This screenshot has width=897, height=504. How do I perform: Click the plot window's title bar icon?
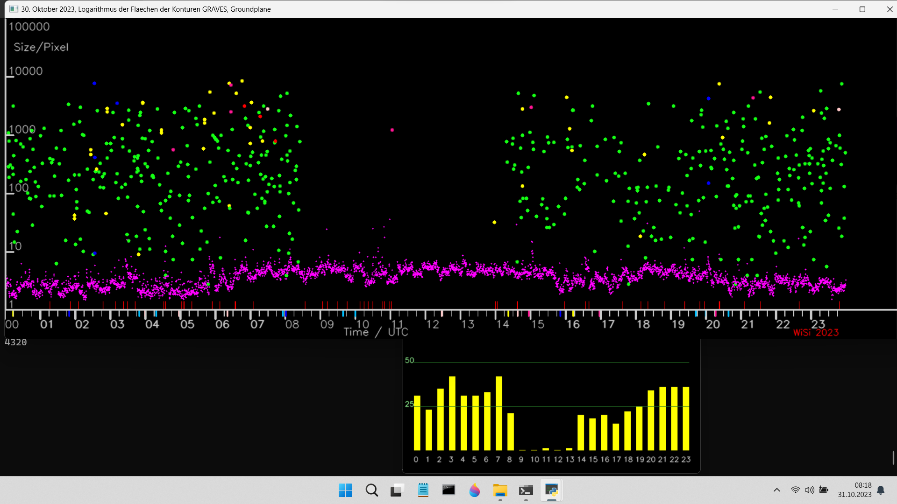[14, 9]
